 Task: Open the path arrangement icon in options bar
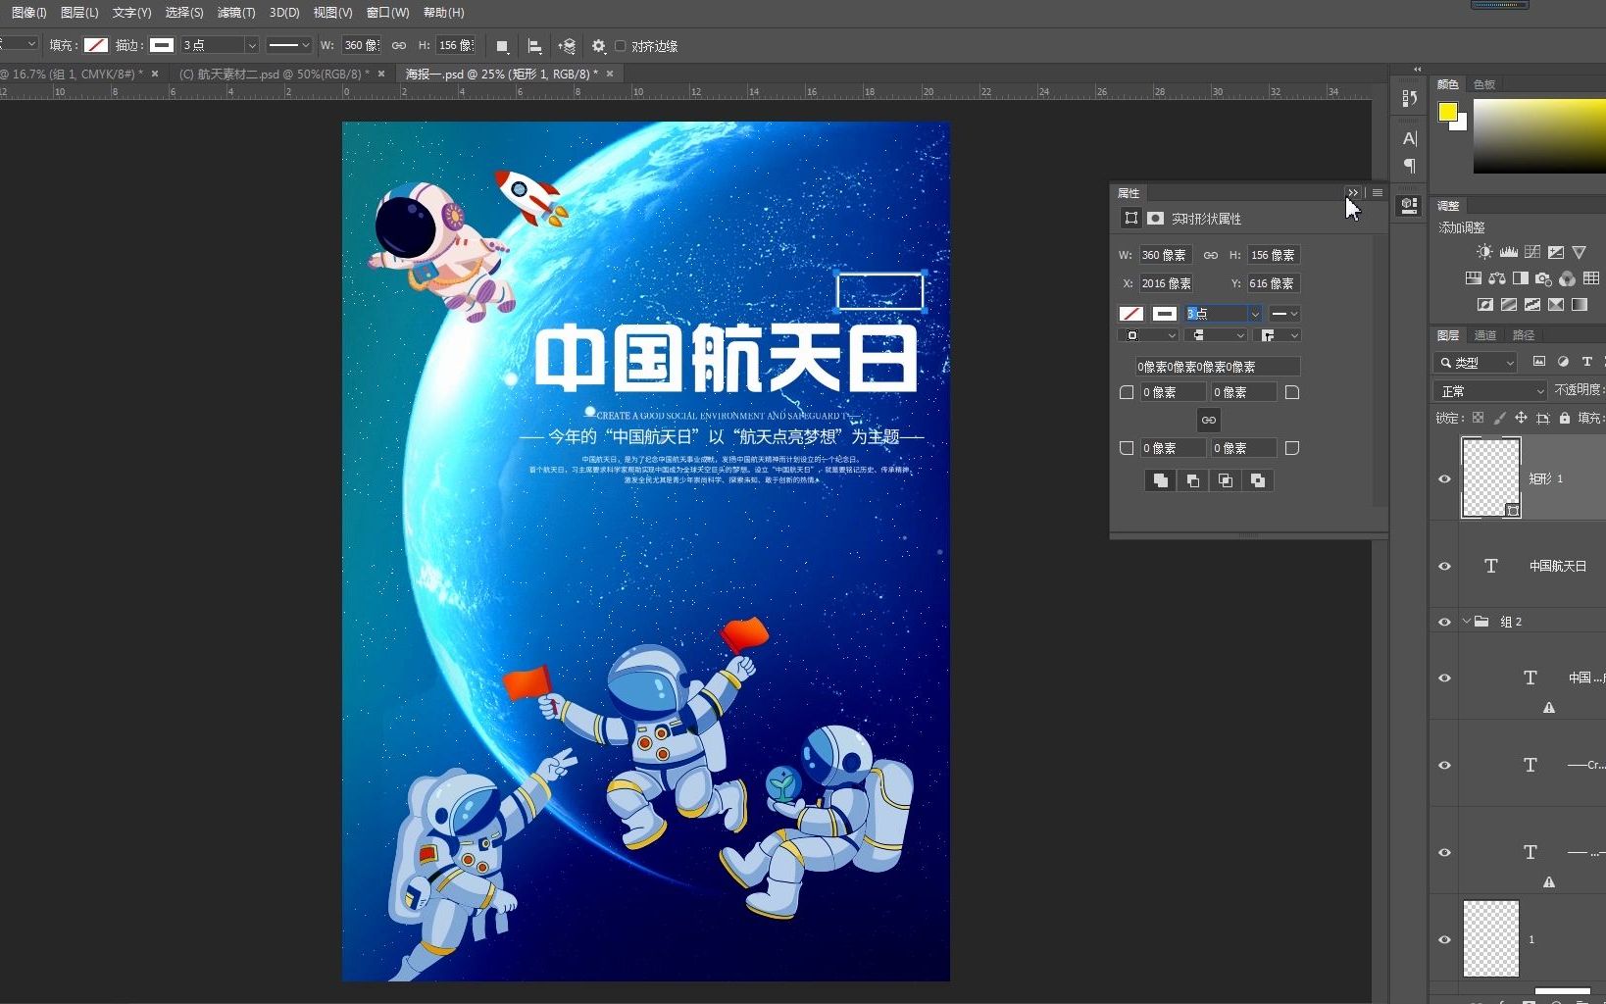567,46
